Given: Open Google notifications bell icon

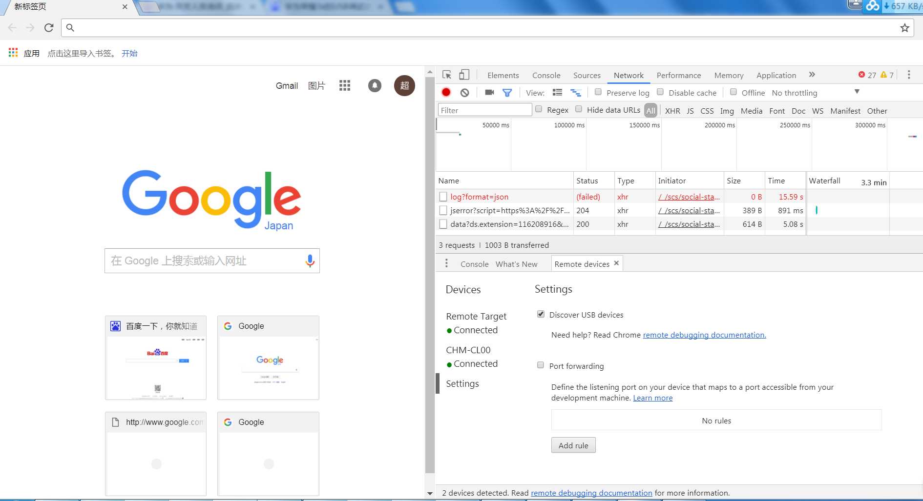Looking at the screenshot, I should [375, 86].
